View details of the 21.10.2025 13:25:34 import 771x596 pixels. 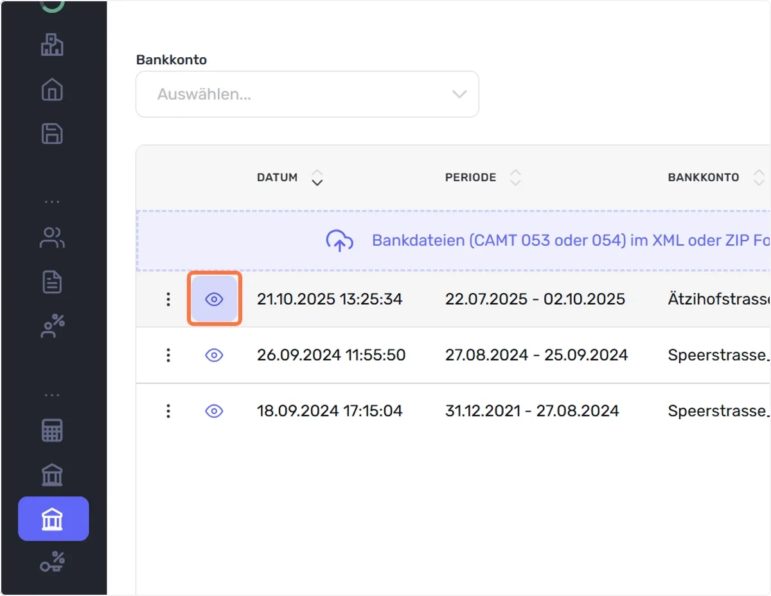tap(214, 299)
